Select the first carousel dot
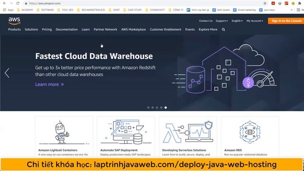The width and height of the screenshot is (304, 171). coord(148,108)
